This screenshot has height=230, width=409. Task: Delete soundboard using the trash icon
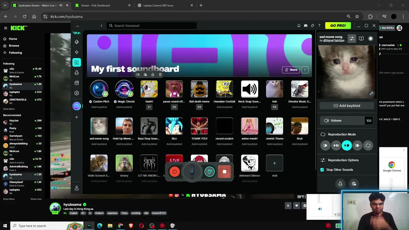click(160, 75)
